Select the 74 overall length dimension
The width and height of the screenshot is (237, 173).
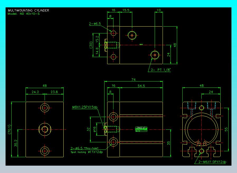(x=134, y=79)
